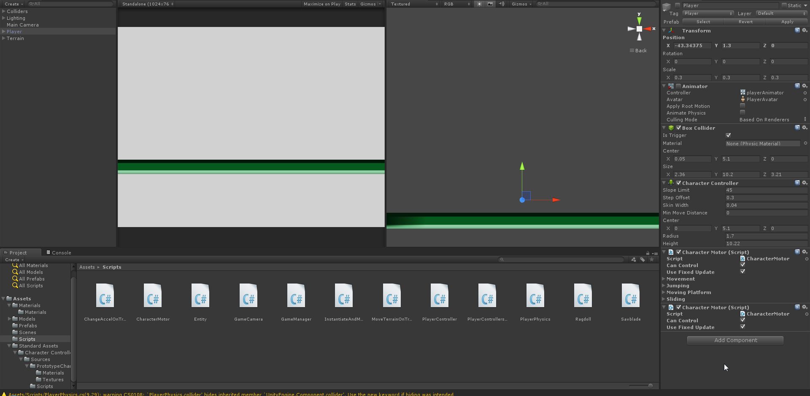This screenshot has width=810, height=396.
Task: Click the lock icon above the Project panel
Action: 648,253
